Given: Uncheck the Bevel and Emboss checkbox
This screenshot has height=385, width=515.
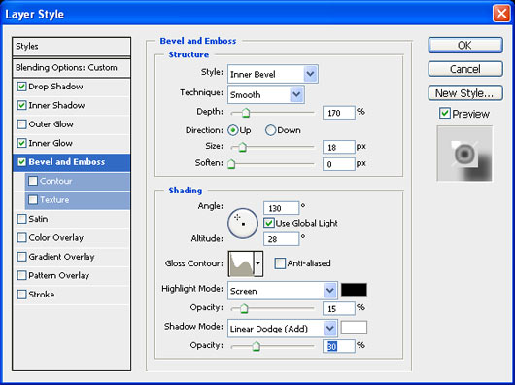Looking at the screenshot, I should (x=21, y=162).
